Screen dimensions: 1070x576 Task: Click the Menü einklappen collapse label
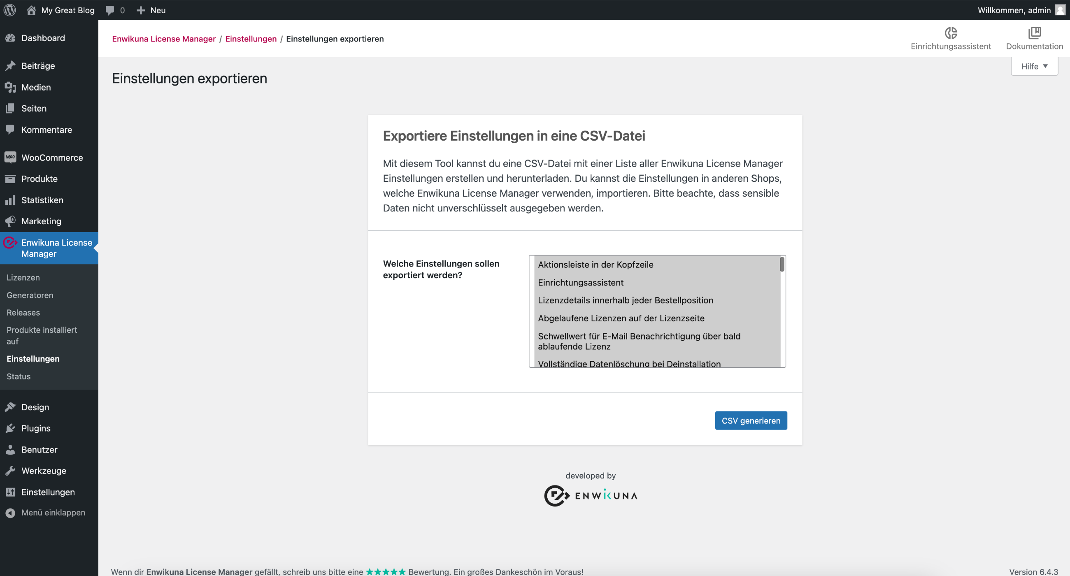[x=53, y=513]
